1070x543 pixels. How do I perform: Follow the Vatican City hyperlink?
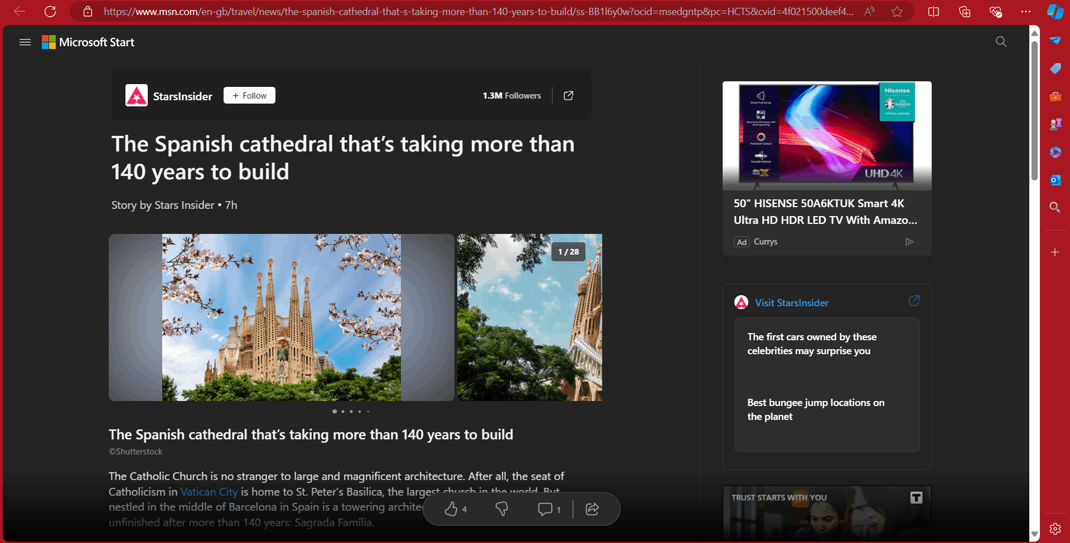click(x=209, y=492)
